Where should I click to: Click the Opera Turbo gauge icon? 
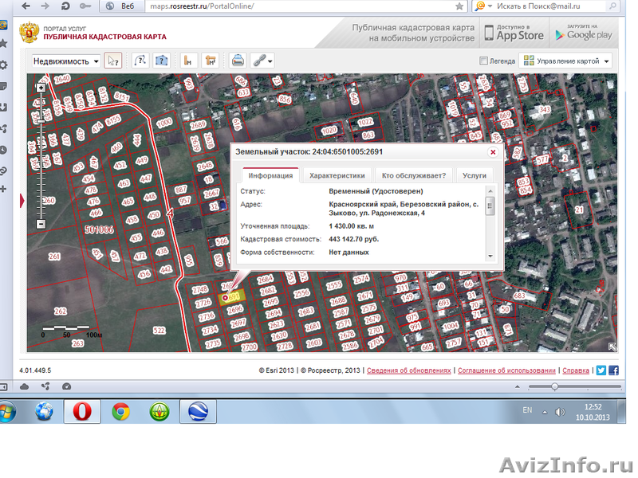click(x=67, y=386)
